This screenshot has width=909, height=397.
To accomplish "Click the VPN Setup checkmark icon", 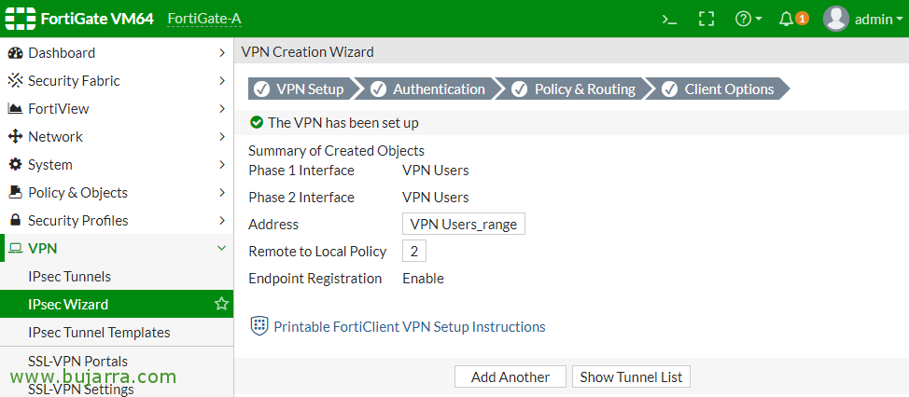I will click(262, 89).
